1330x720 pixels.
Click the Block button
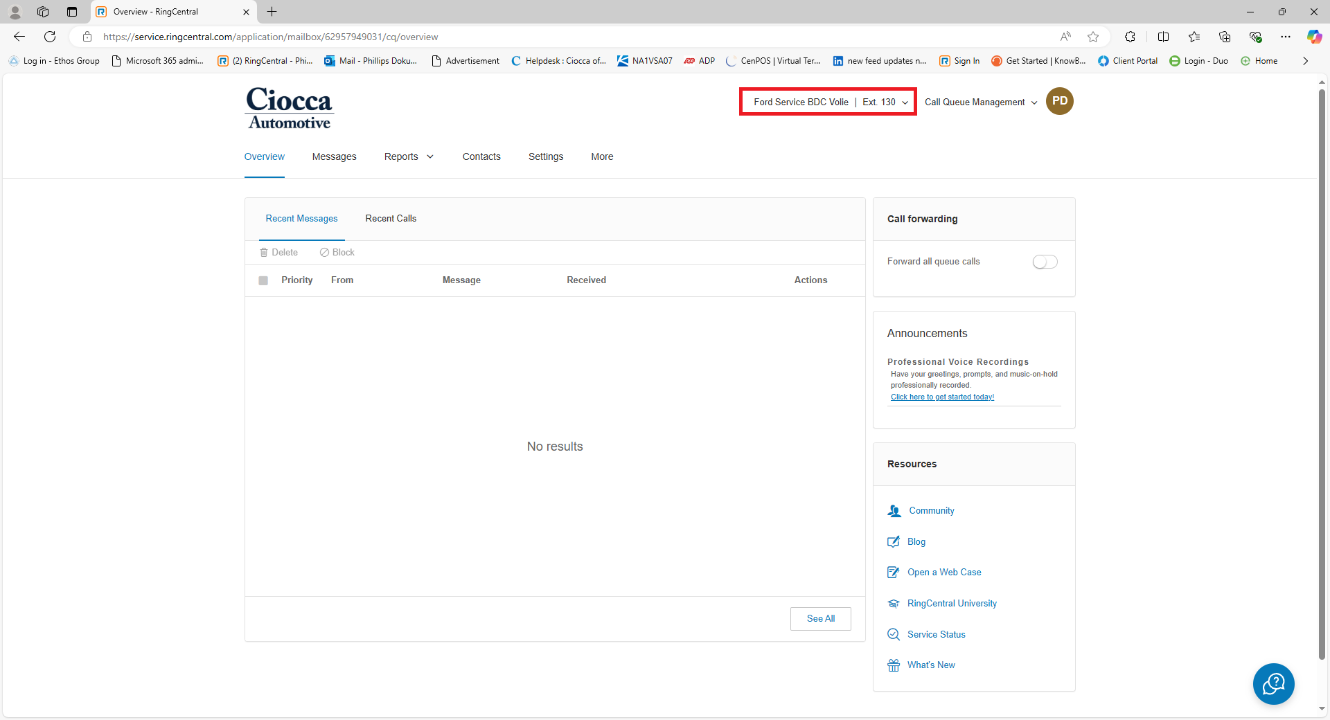337,253
